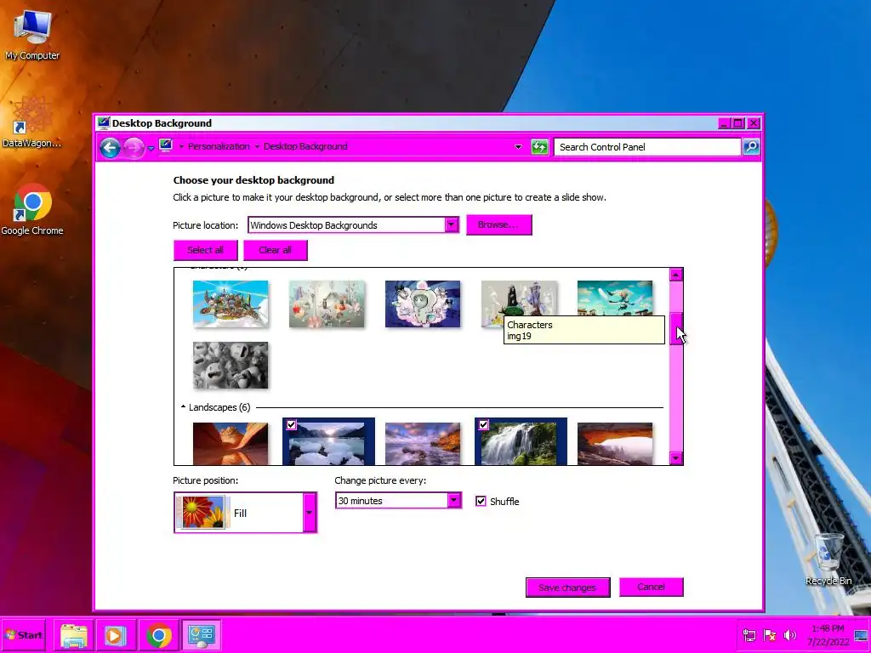
Task: Click Select all button
Action: [x=206, y=250]
